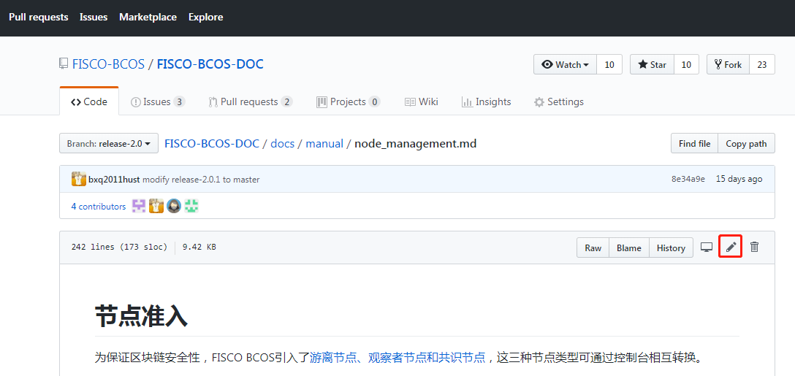
Task: Open commit hash 8e34a9e link
Action: (x=688, y=179)
